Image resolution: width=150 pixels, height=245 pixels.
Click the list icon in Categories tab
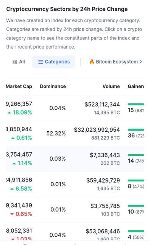(x=40, y=62)
